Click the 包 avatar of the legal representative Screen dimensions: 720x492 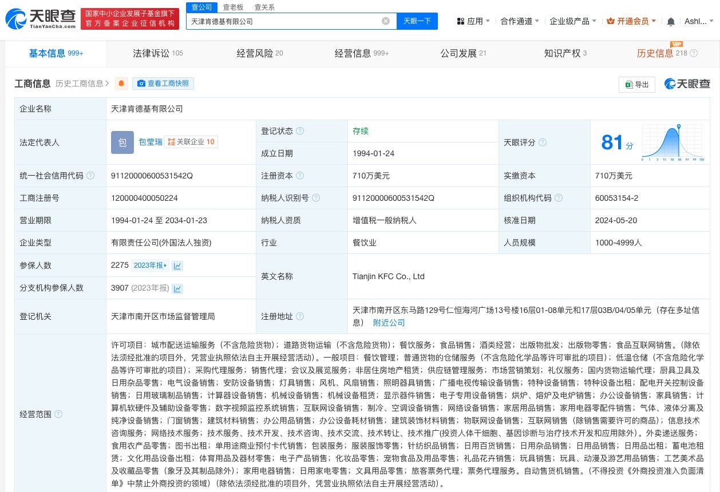coord(122,142)
